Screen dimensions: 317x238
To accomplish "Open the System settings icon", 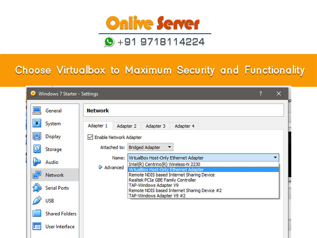I will coord(37,123).
